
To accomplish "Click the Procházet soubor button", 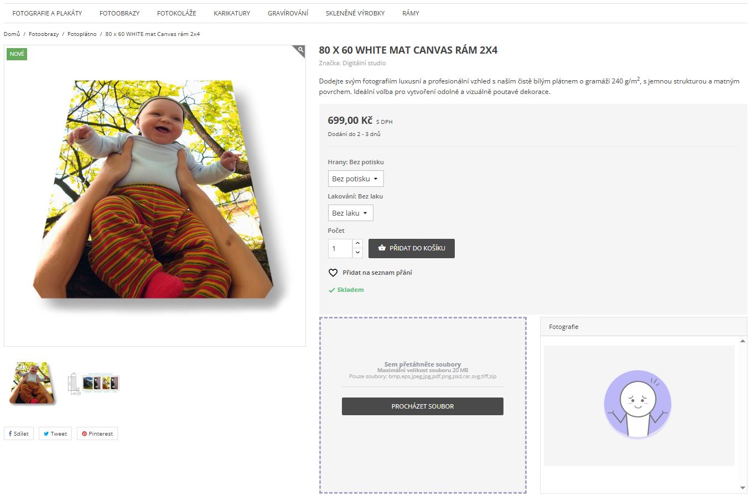I will click(423, 406).
